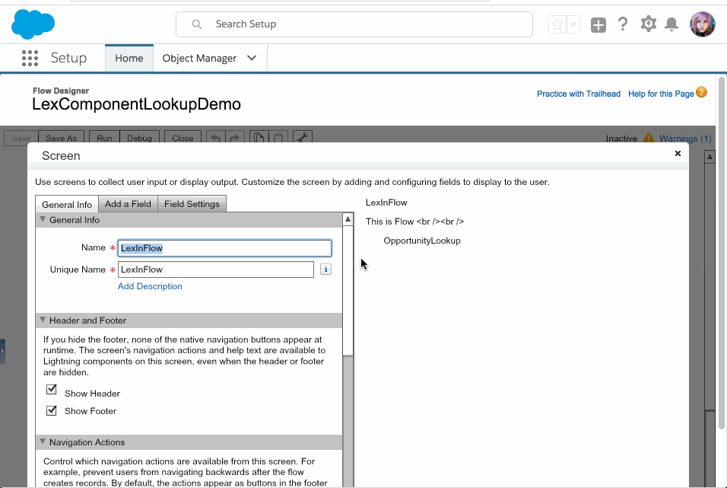The image size is (727, 488).
Task: Collapse the Navigation Actions section
Action: [x=43, y=442]
